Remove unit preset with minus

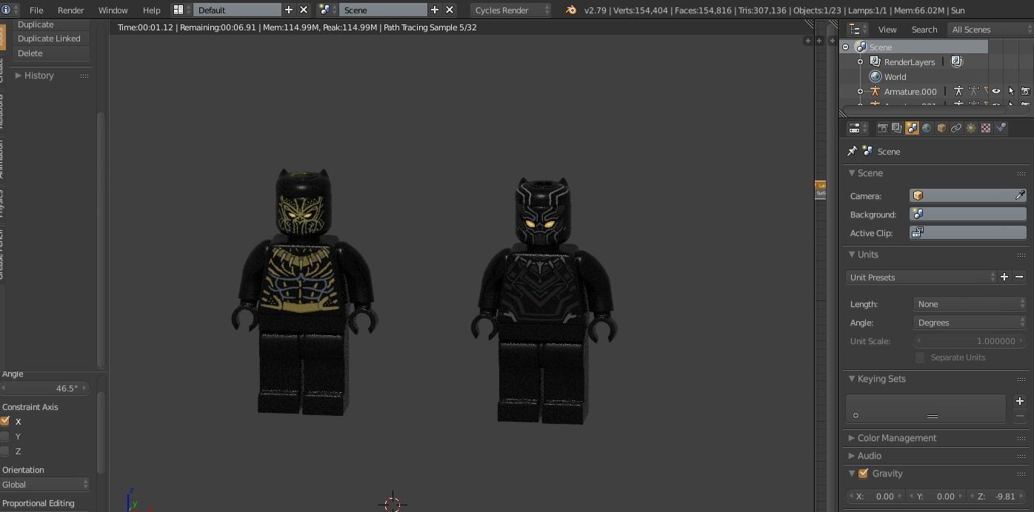coord(1019,277)
